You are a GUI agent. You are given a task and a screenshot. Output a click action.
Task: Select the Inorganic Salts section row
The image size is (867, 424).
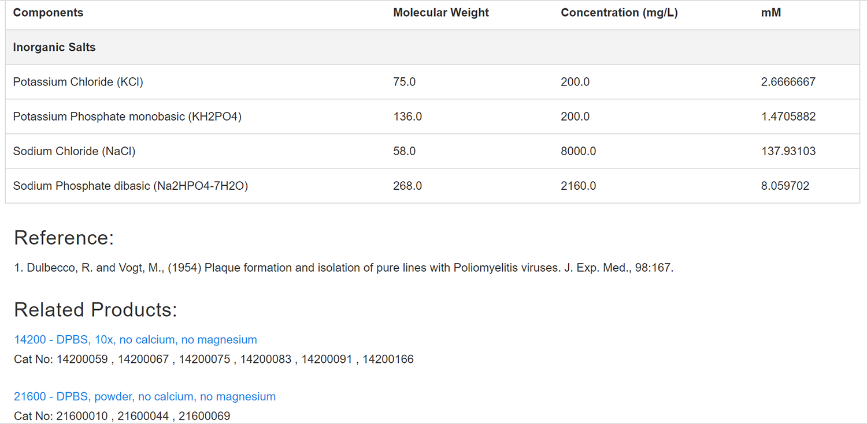432,47
